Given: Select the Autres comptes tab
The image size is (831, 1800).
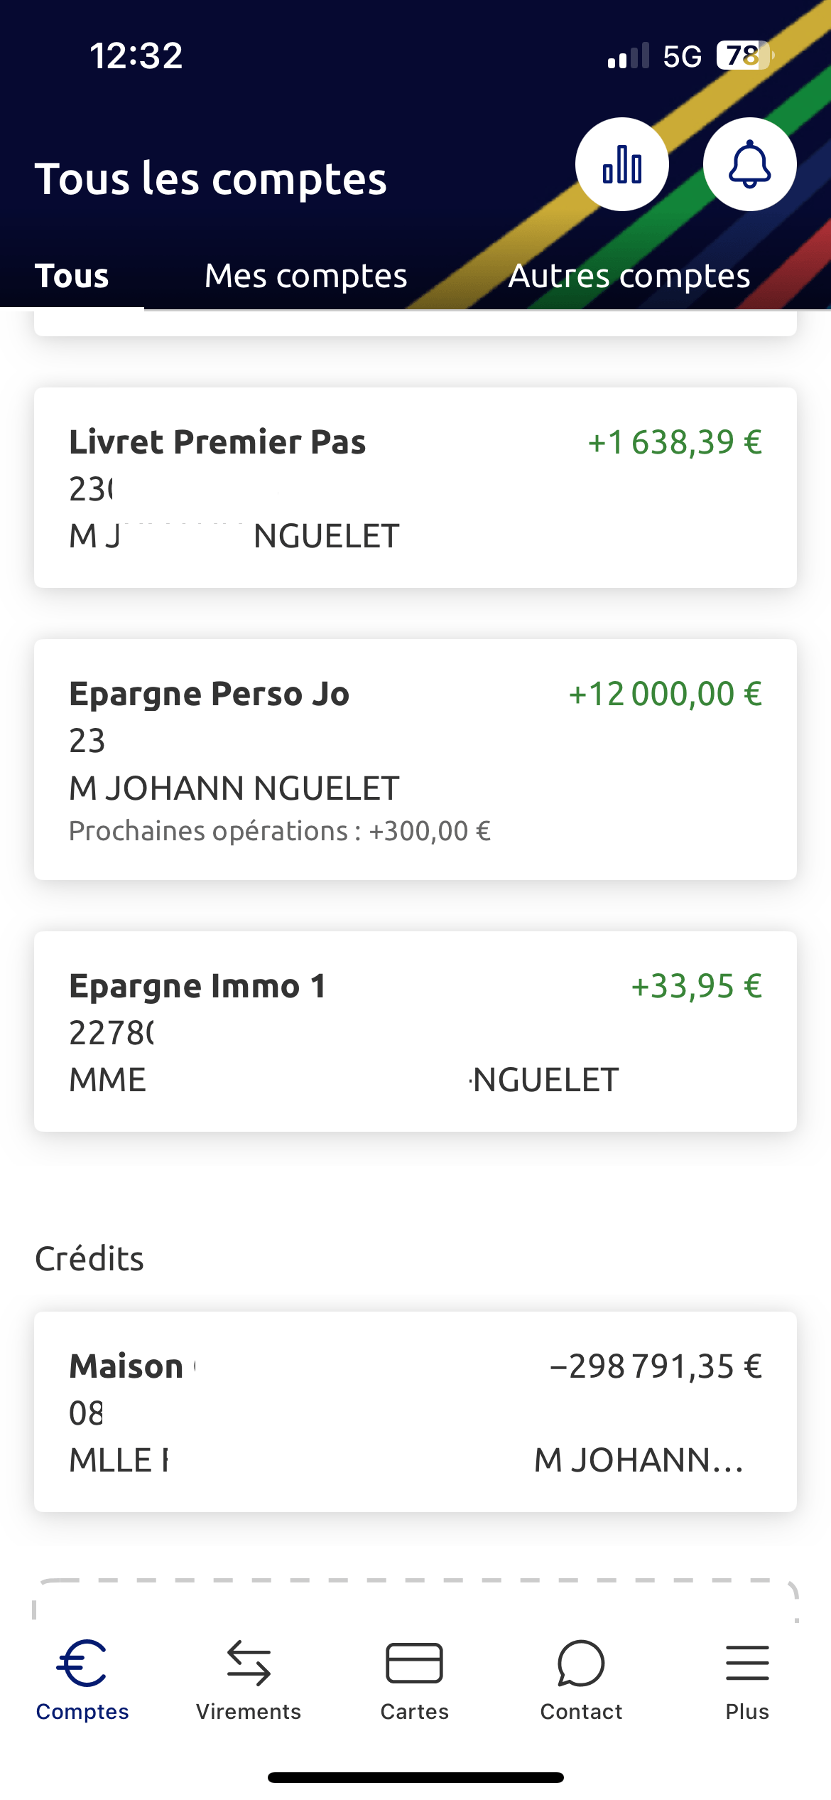Looking at the screenshot, I should click(629, 276).
